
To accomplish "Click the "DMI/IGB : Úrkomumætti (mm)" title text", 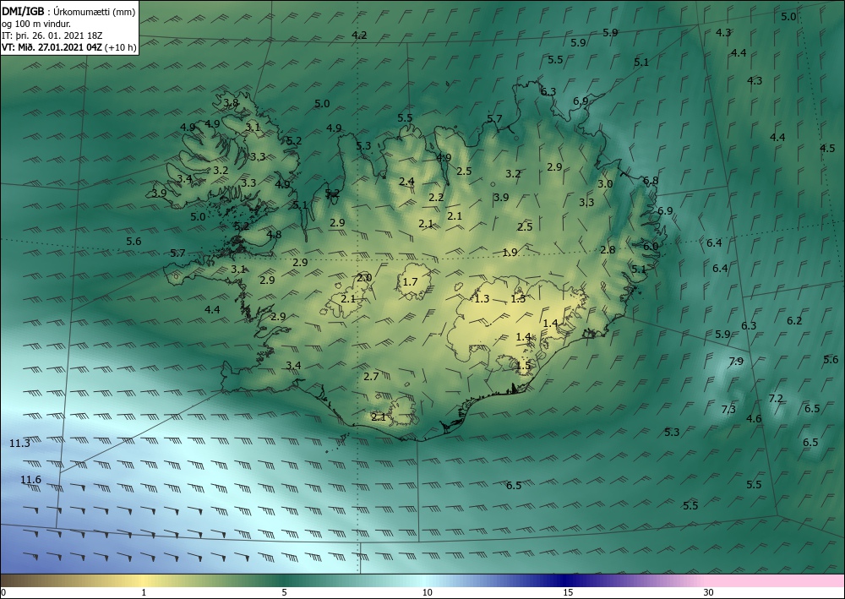I will pos(68,11).
